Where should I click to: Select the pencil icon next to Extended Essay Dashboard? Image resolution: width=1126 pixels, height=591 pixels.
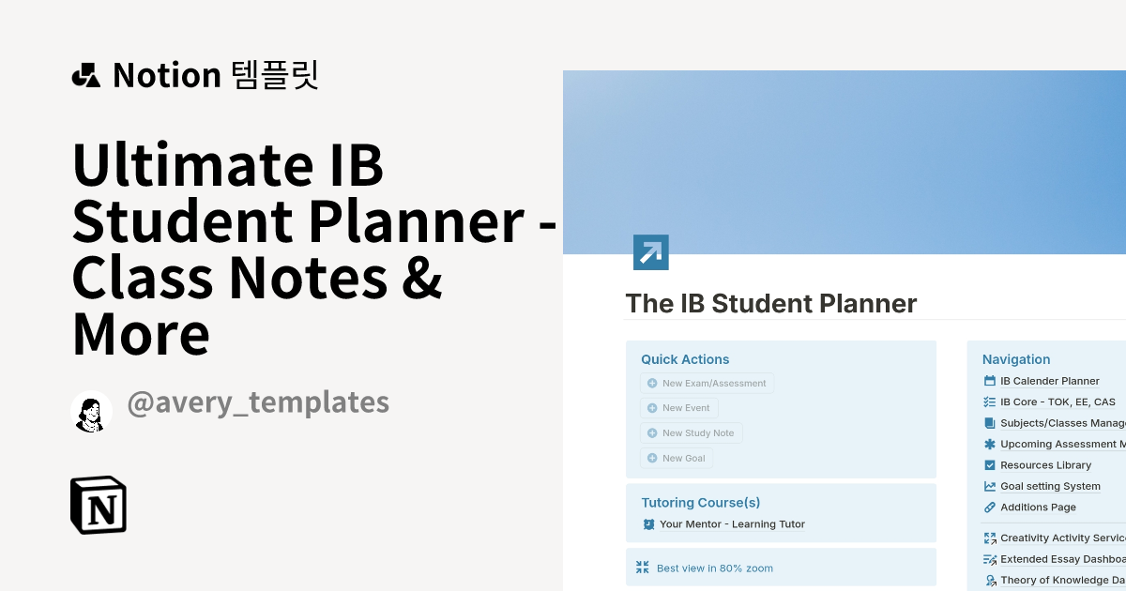click(x=989, y=558)
